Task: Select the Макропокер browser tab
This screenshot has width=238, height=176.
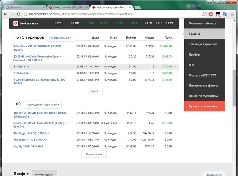Action: (x=111, y=7)
